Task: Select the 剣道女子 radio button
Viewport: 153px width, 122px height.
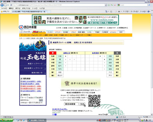Action: coord(28,97)
